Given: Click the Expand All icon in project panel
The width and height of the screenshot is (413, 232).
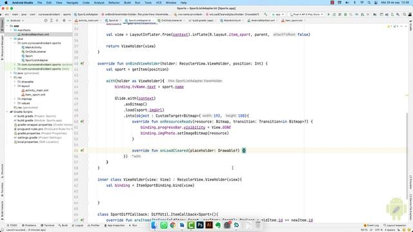Looking at the screenshot, I should click(x=52, y=20).
